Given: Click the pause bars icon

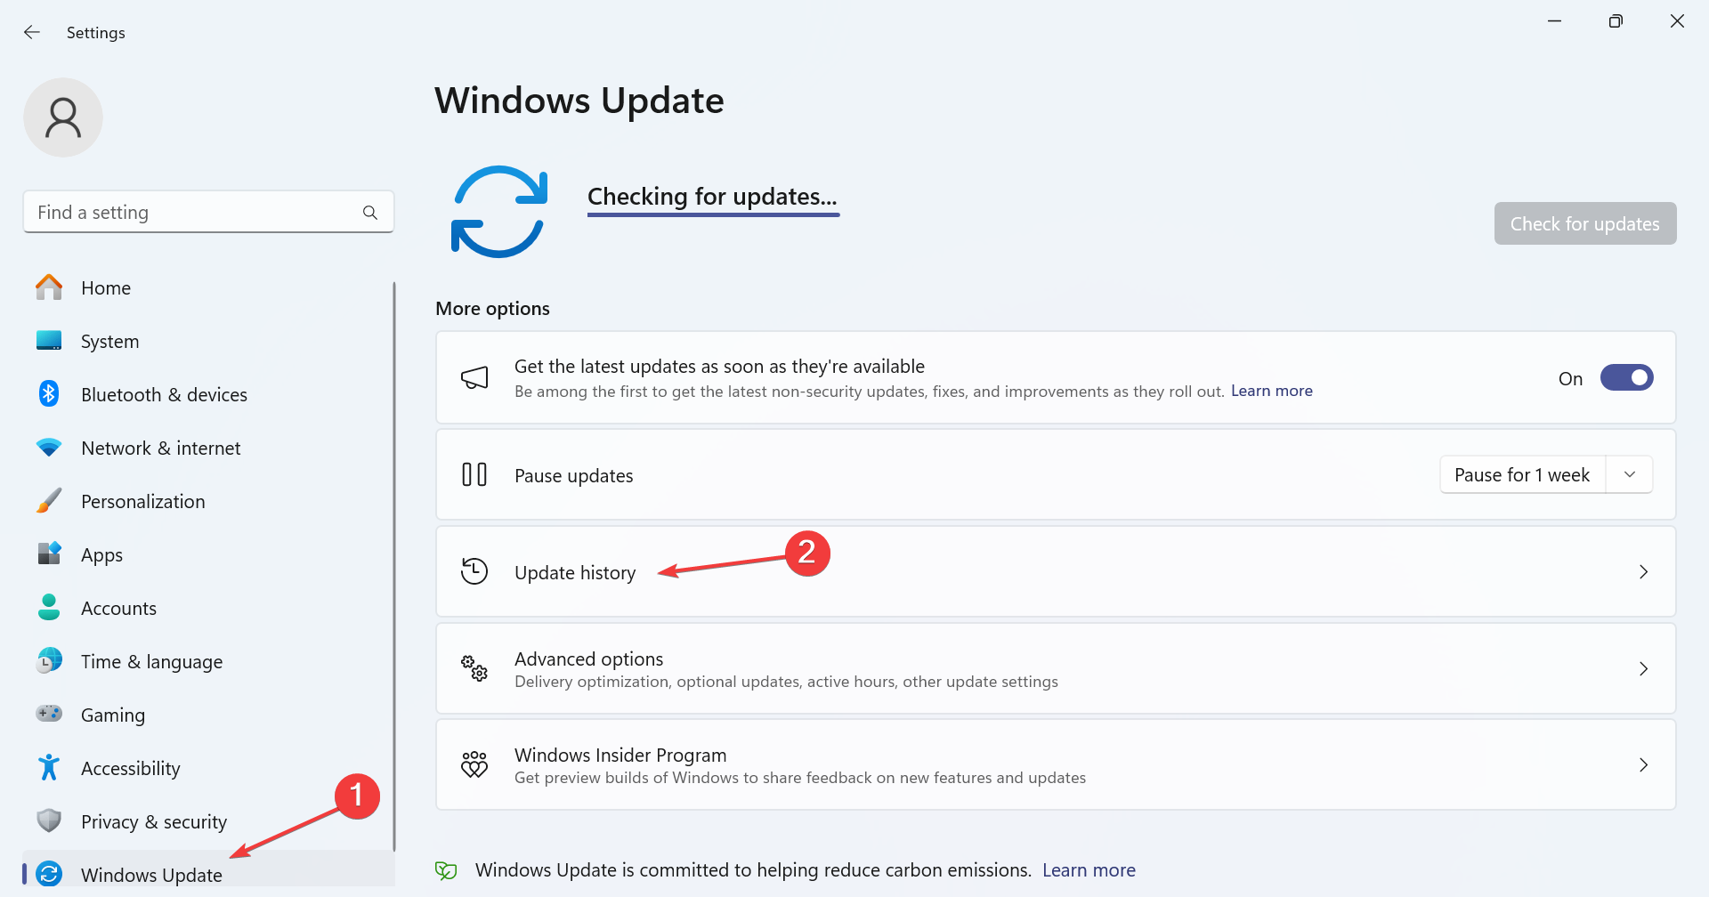Looking at the screenshot, I should (x=474, y=474).
